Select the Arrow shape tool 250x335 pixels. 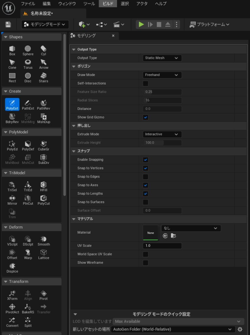point(43,64)
